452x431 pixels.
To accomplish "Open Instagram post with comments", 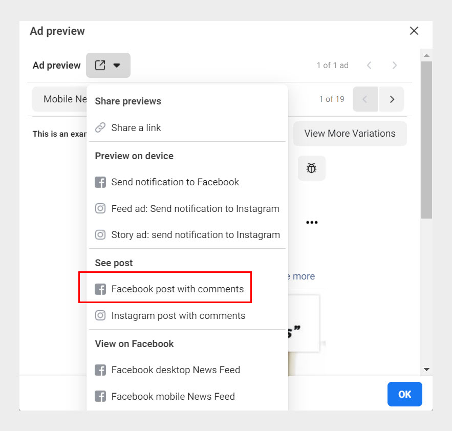I will (187, 315).
